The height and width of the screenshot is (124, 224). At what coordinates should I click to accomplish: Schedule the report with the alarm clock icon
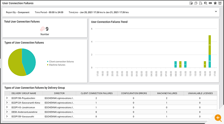[x=220, y=3]
